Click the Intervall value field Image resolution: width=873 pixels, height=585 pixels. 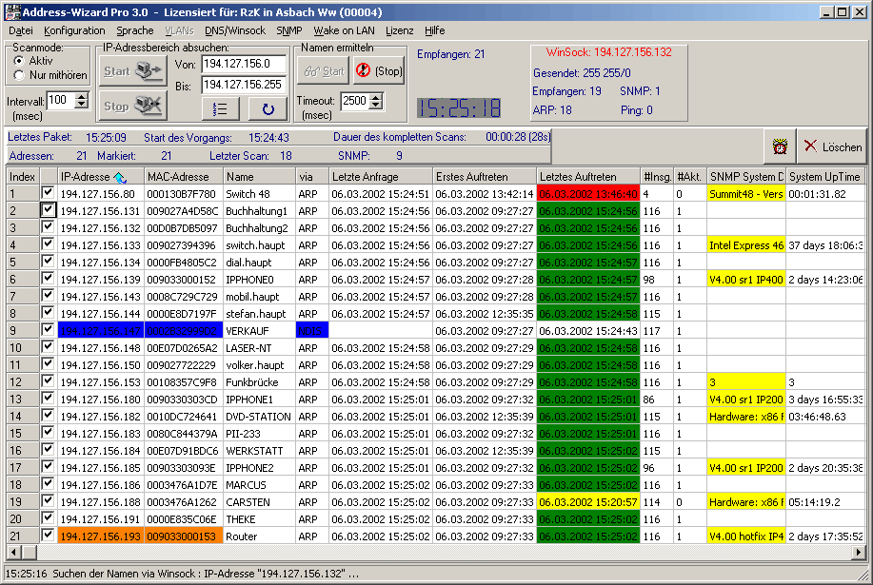click(61, 100)
